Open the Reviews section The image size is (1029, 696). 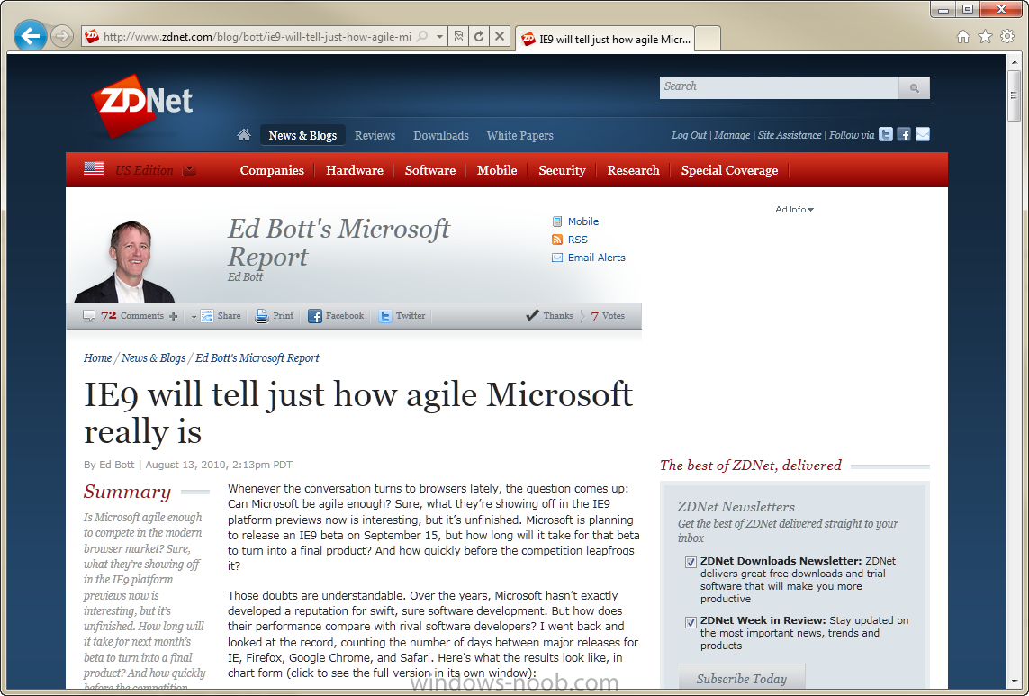[375, 135]
